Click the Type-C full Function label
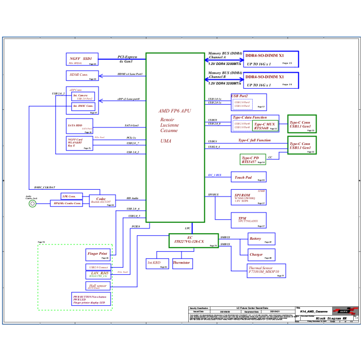 [x=254, y=140]
